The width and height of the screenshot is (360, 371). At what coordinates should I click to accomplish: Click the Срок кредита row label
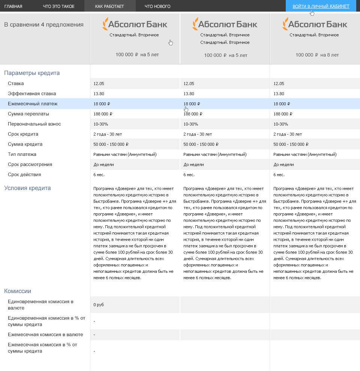23,134
